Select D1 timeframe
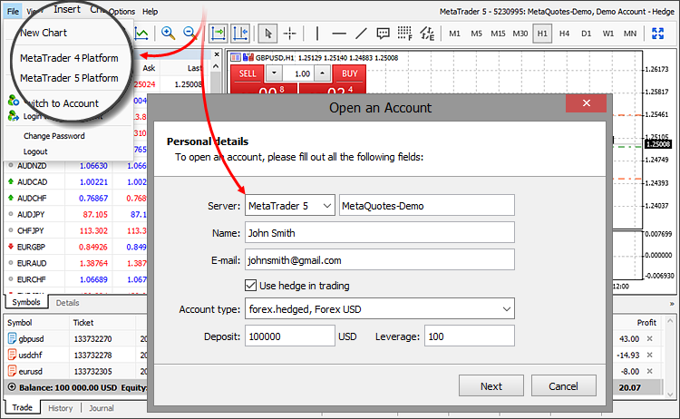680x419 pixels. (x=586, y=34)
